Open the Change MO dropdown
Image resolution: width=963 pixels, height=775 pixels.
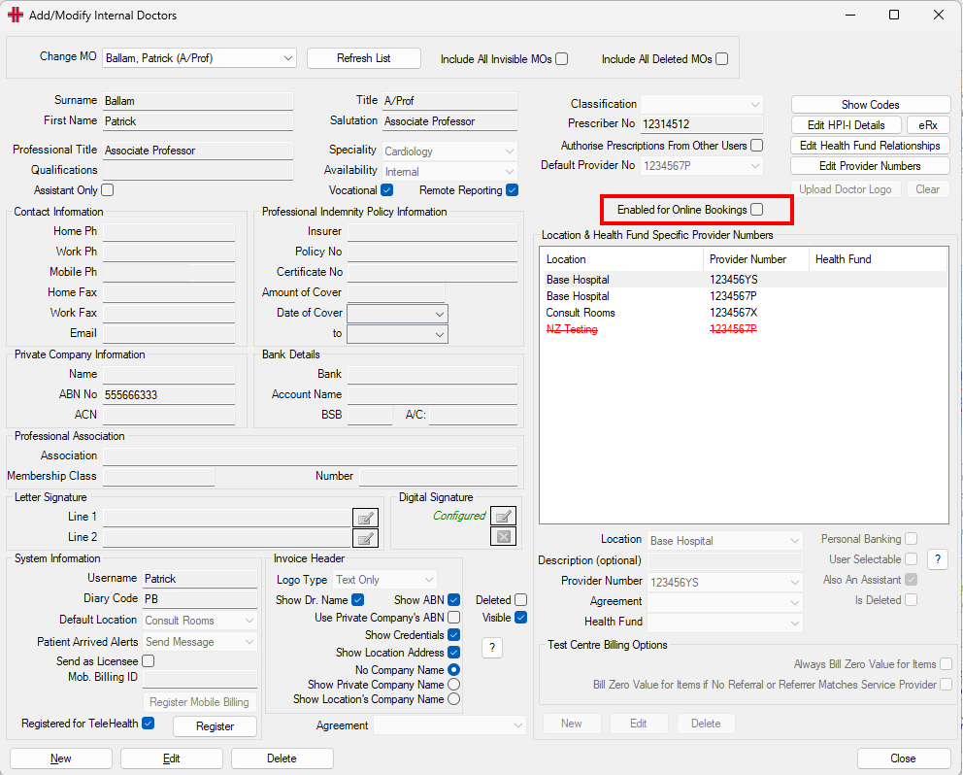(x=200, y=57)
